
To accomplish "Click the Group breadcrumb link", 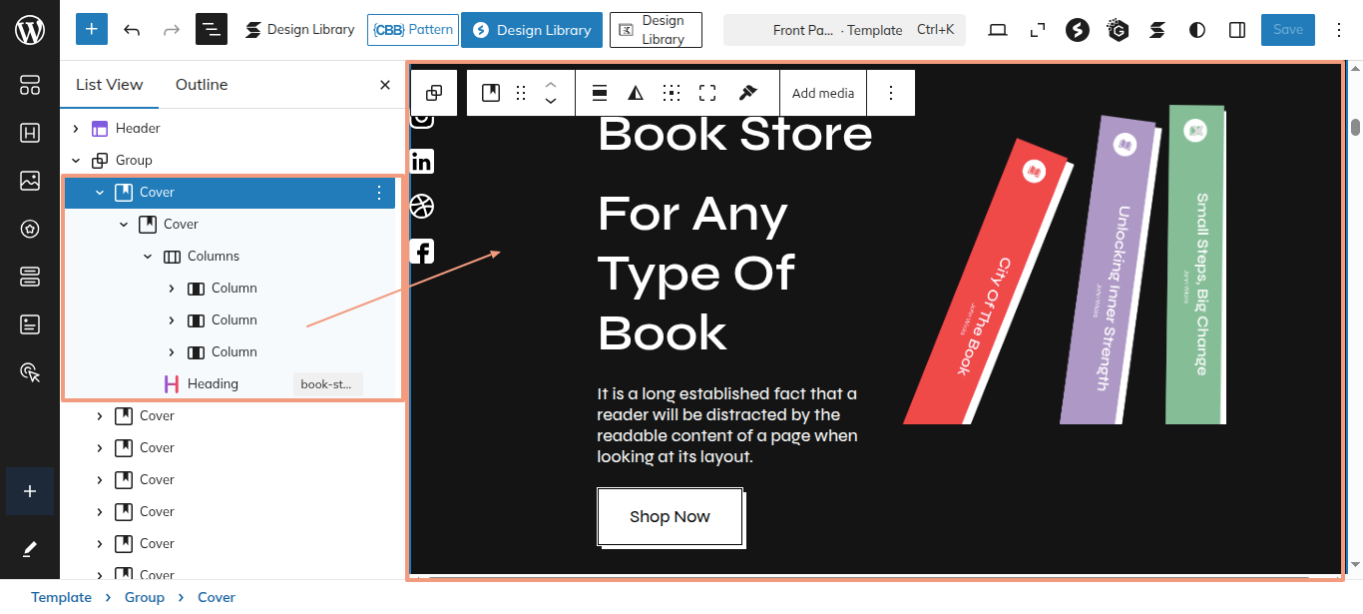I will pos(144,597).
